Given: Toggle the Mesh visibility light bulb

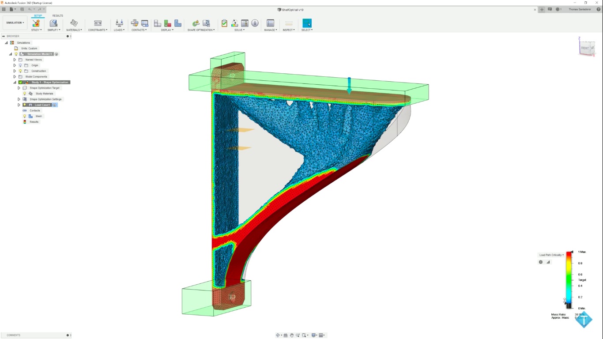Looking at the screenshot, I should (25, 116).
